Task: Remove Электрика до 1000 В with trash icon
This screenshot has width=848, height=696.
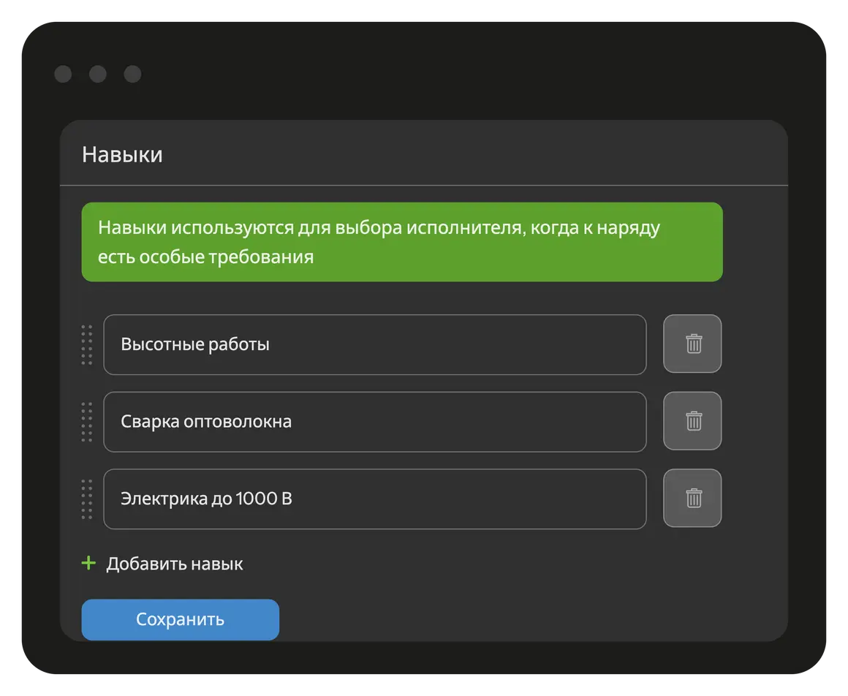Action: tap(692, 498)
